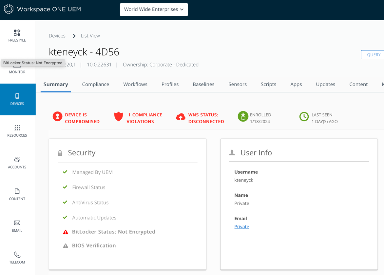Image resolution: width=384 pixels, height=275 pixels.
Task: Open the Updates tab
Action: click(325, 84)
